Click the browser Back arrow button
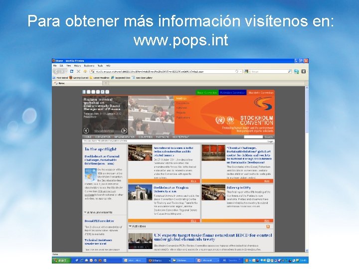 (56, 71)
